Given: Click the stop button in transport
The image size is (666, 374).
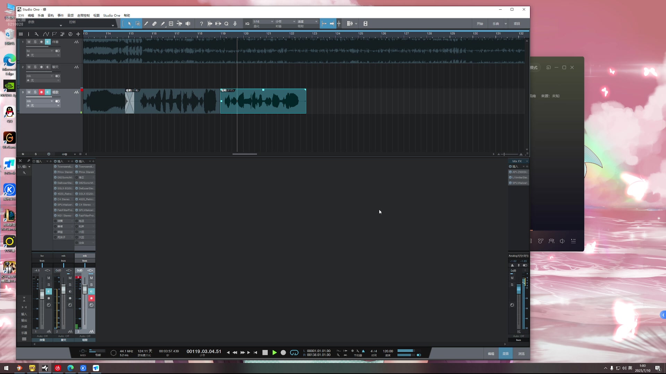Looking at the screenshot, I should [x=265, y=353].
